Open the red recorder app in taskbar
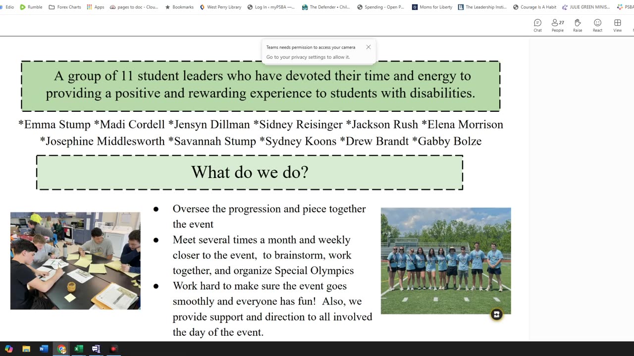Viewport: 634px width, 356px height. click(113, 349)
